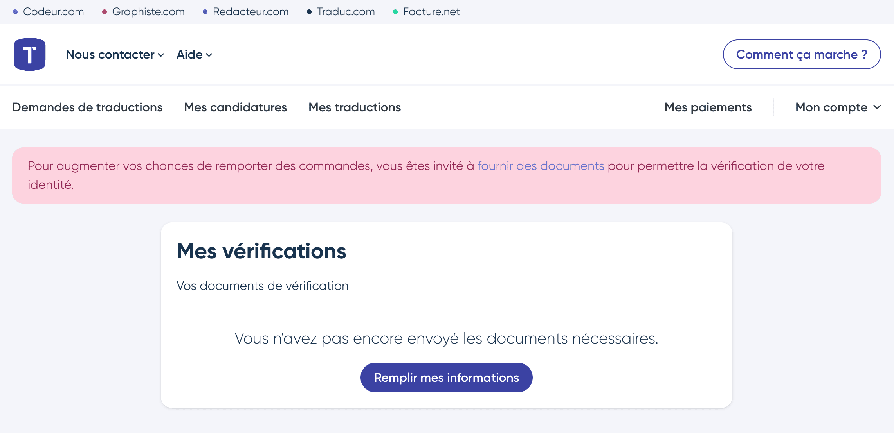Go to Mes traductions
Screen dimensions: 894x433
(355, 107)
